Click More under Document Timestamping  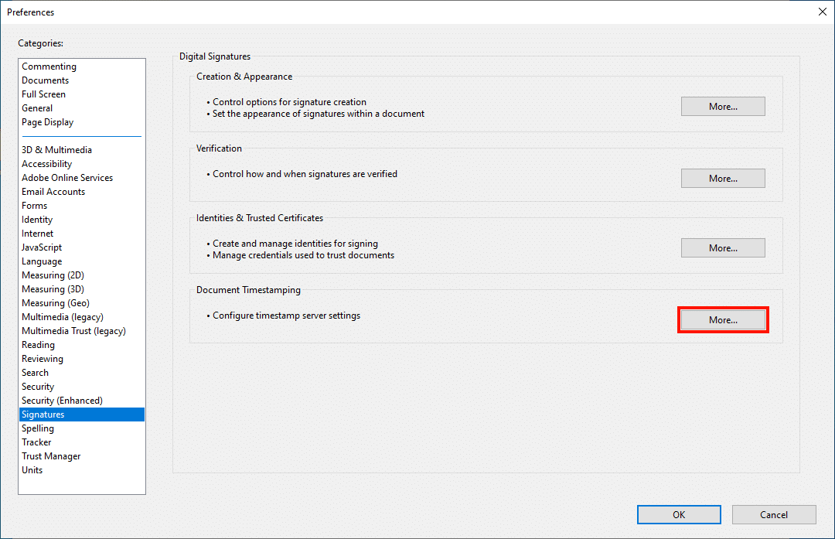723,320
